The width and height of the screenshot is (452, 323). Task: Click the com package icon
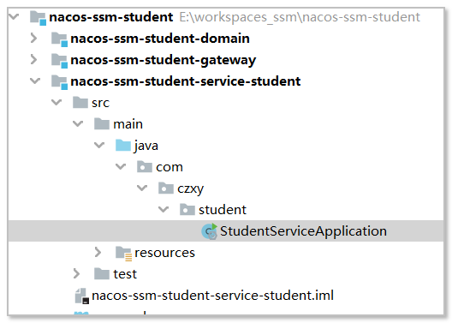click(x=145, y=167)
